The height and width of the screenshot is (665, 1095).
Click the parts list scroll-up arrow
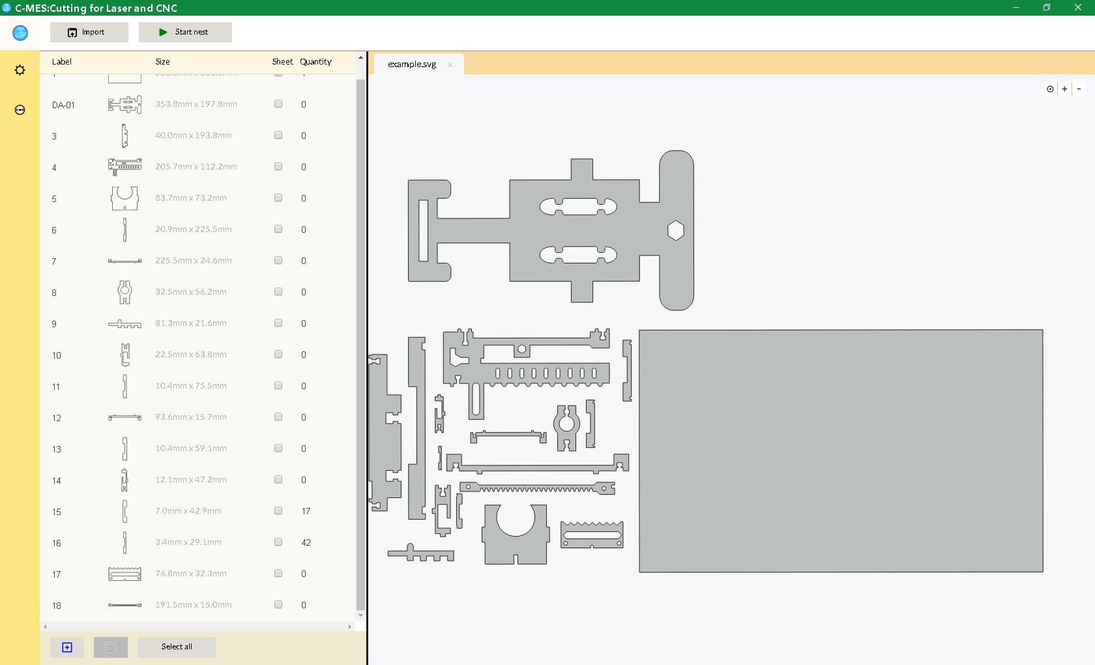click(360, 58)
